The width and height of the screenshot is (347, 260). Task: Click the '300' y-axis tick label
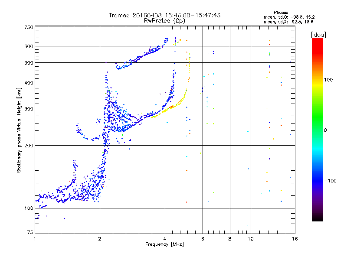point(29,109)
